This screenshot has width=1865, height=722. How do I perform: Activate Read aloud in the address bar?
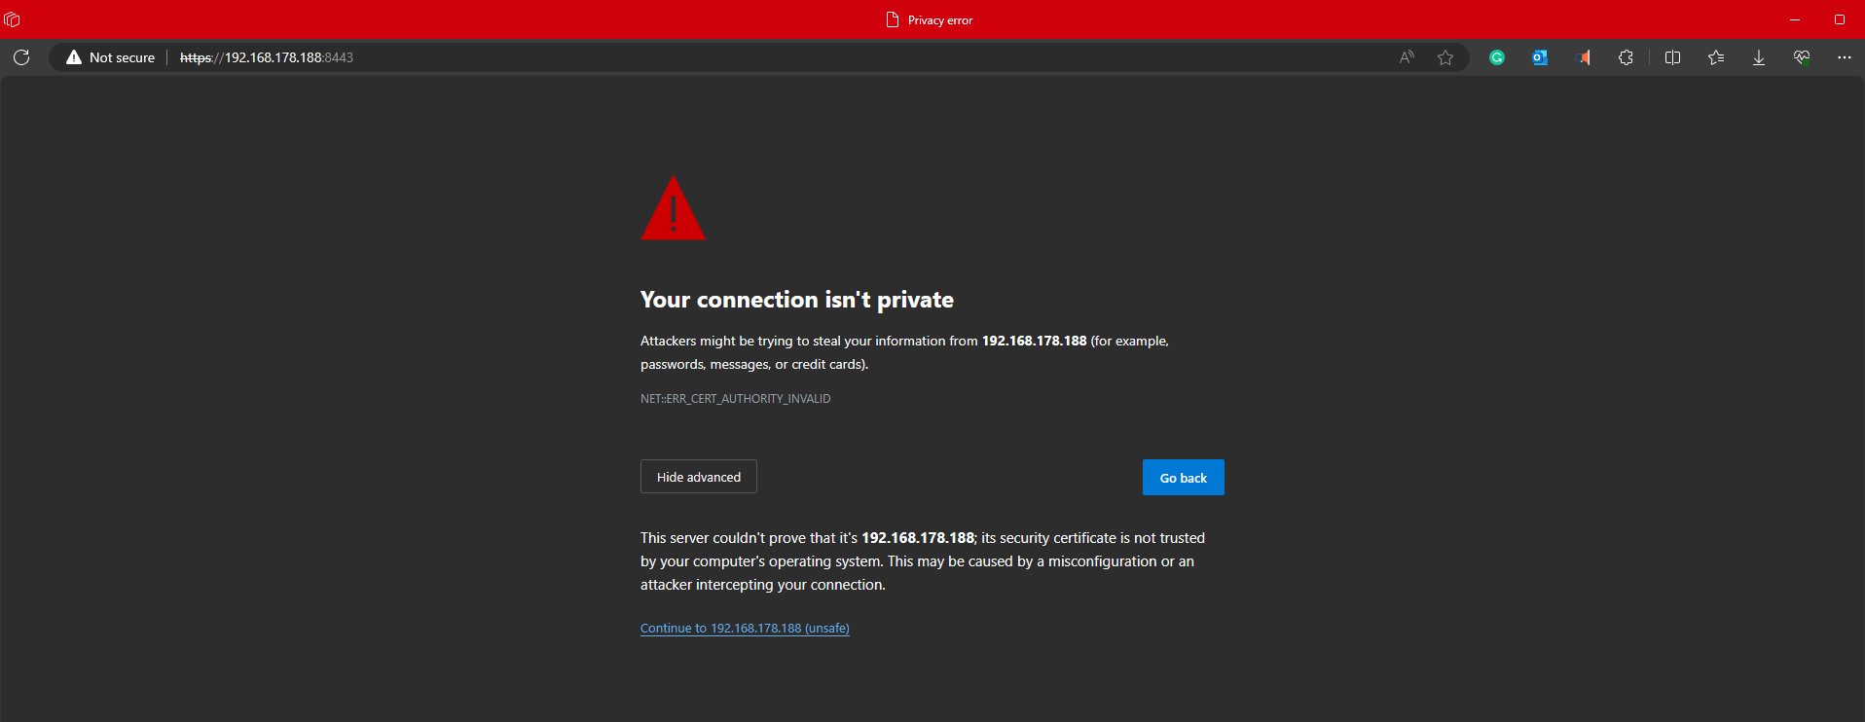coord(1407,57)
